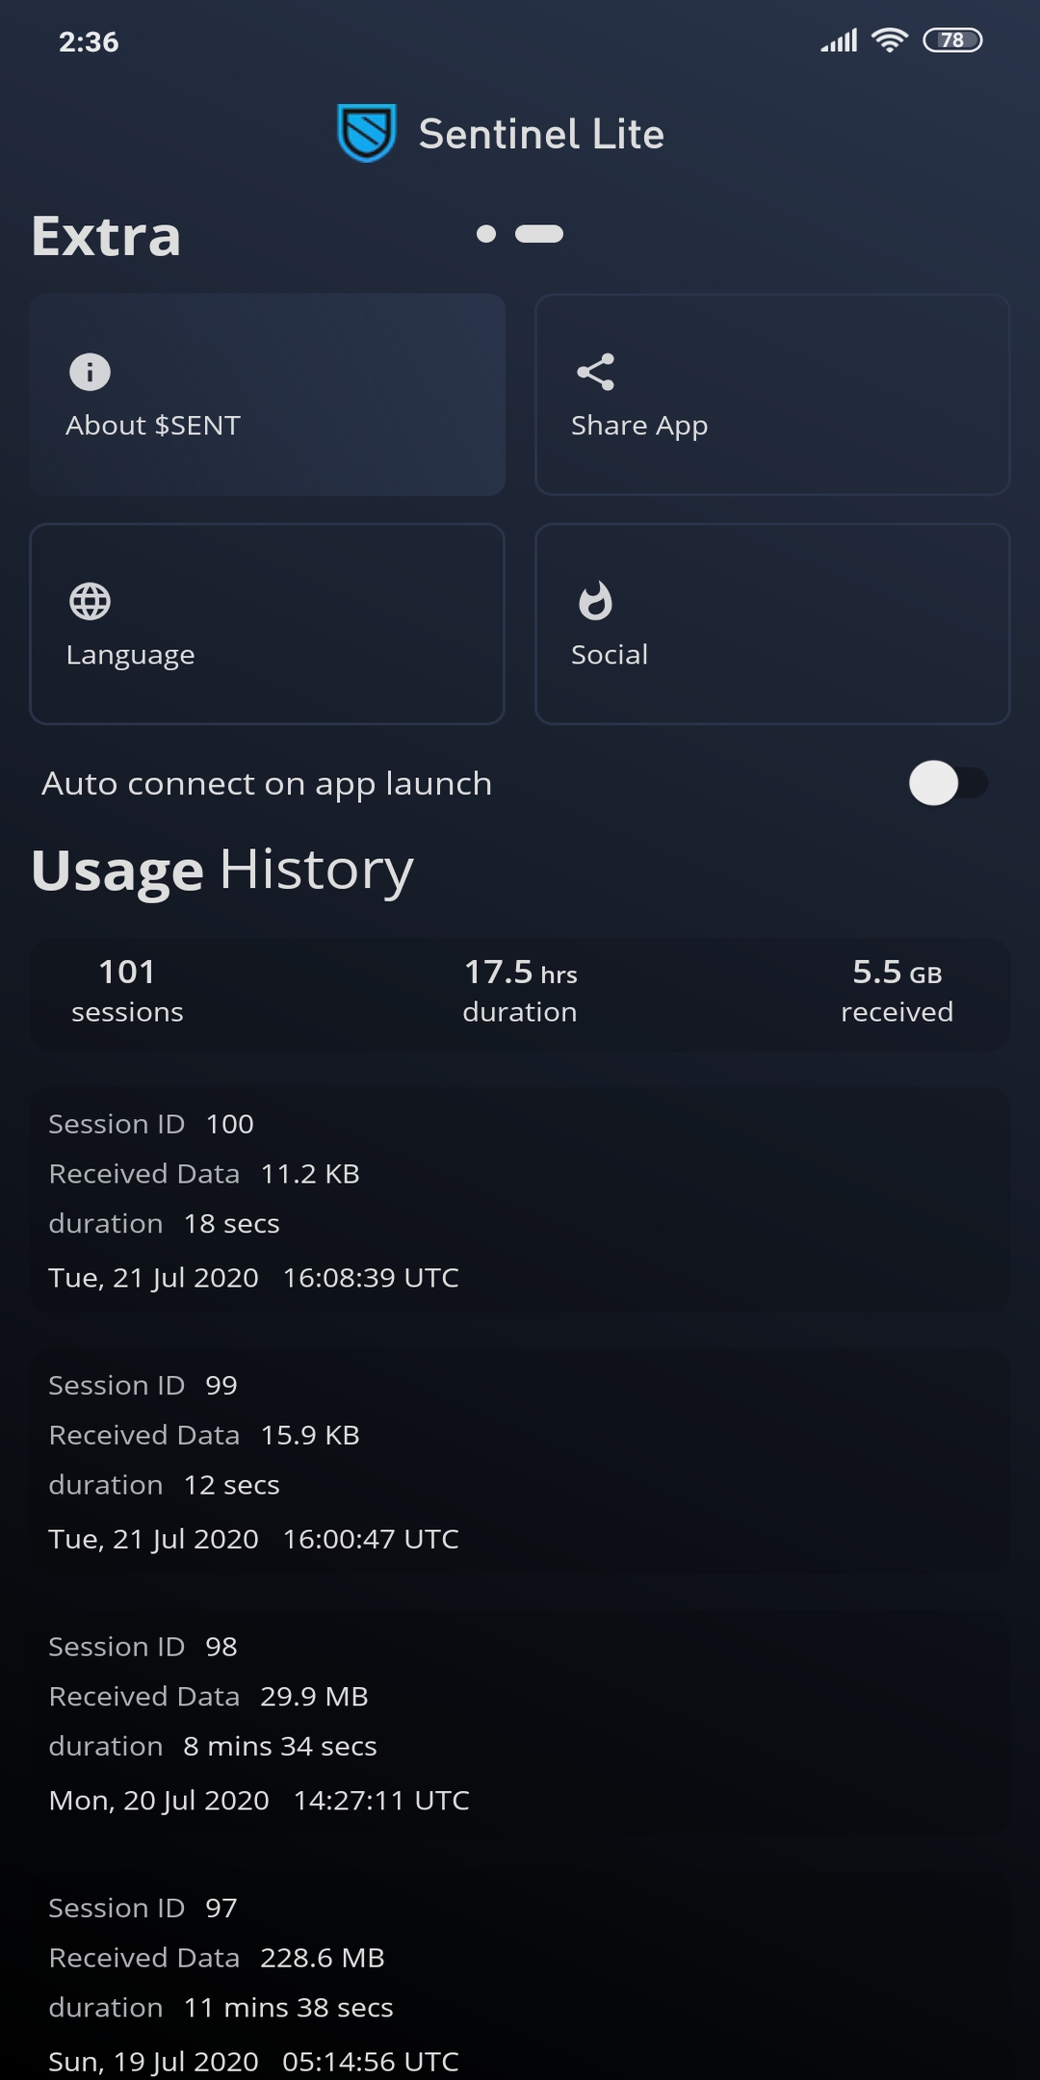Toggle Auto connect on app launch

(x=949, y=783)
